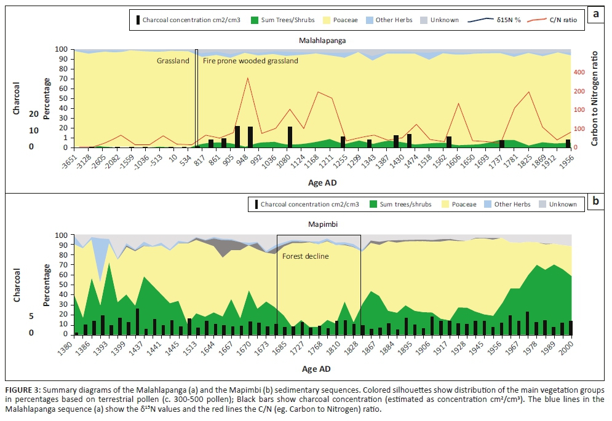
Task: Click the 'Fire prone wooded grassland' label
Action: point(250,61)
